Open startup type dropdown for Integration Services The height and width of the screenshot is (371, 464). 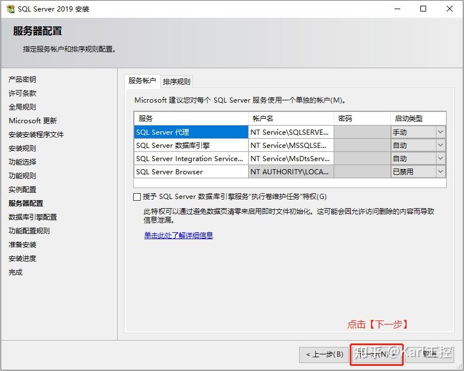pos(440,159)
